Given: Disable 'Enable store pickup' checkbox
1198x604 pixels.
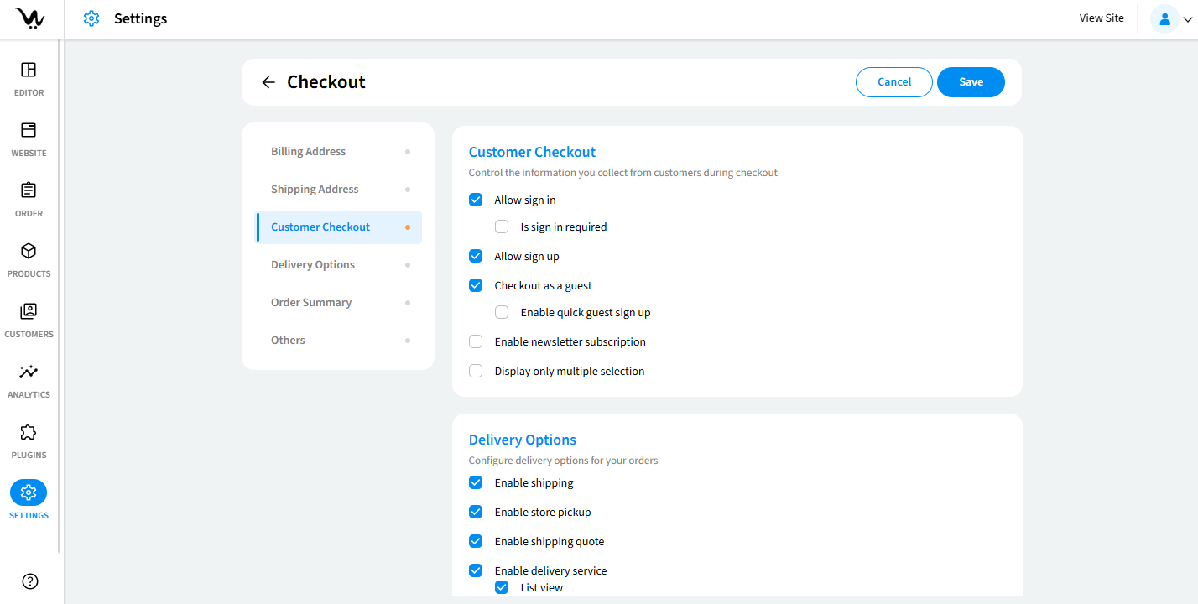Looking at the screenshot, I should (476, 512).
